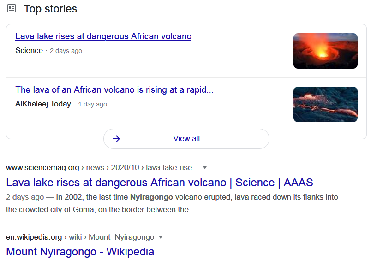The width and height of the screenshot is (371, 260).
Task: Click the 'Science' source label in top stories
Action: tap(29, 51)
